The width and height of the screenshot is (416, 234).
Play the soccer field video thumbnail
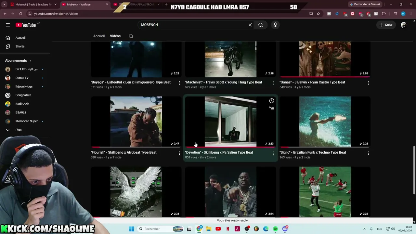coord(325,192)
